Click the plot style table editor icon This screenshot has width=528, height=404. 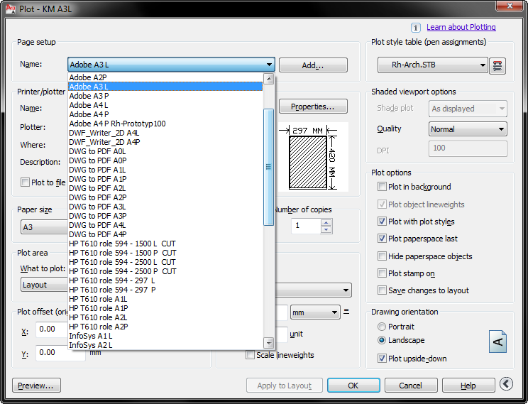[x=497, y=66]
